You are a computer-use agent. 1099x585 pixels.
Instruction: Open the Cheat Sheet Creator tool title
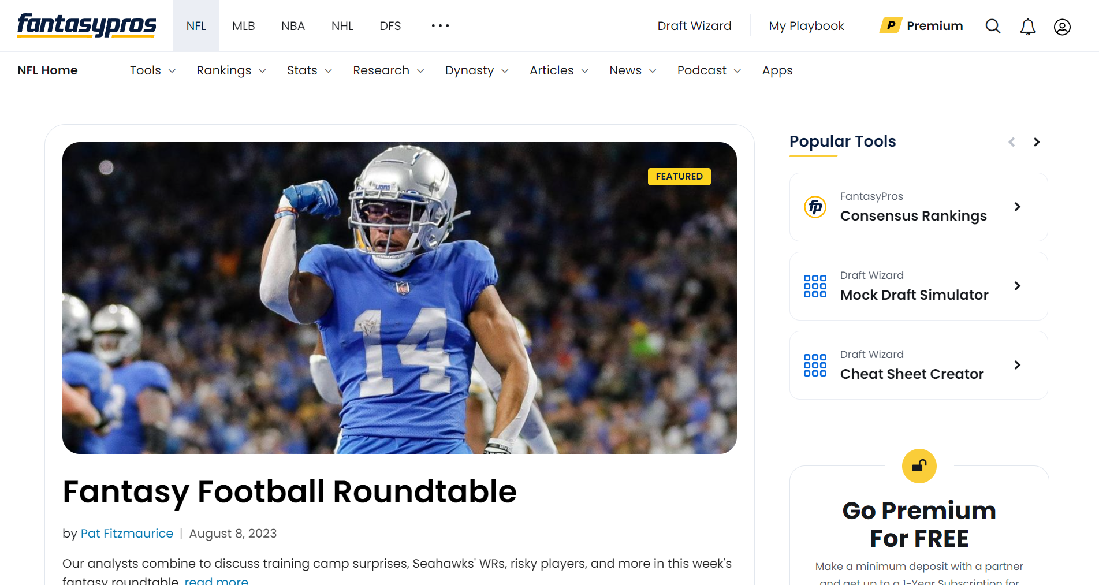tap(912, 374)
